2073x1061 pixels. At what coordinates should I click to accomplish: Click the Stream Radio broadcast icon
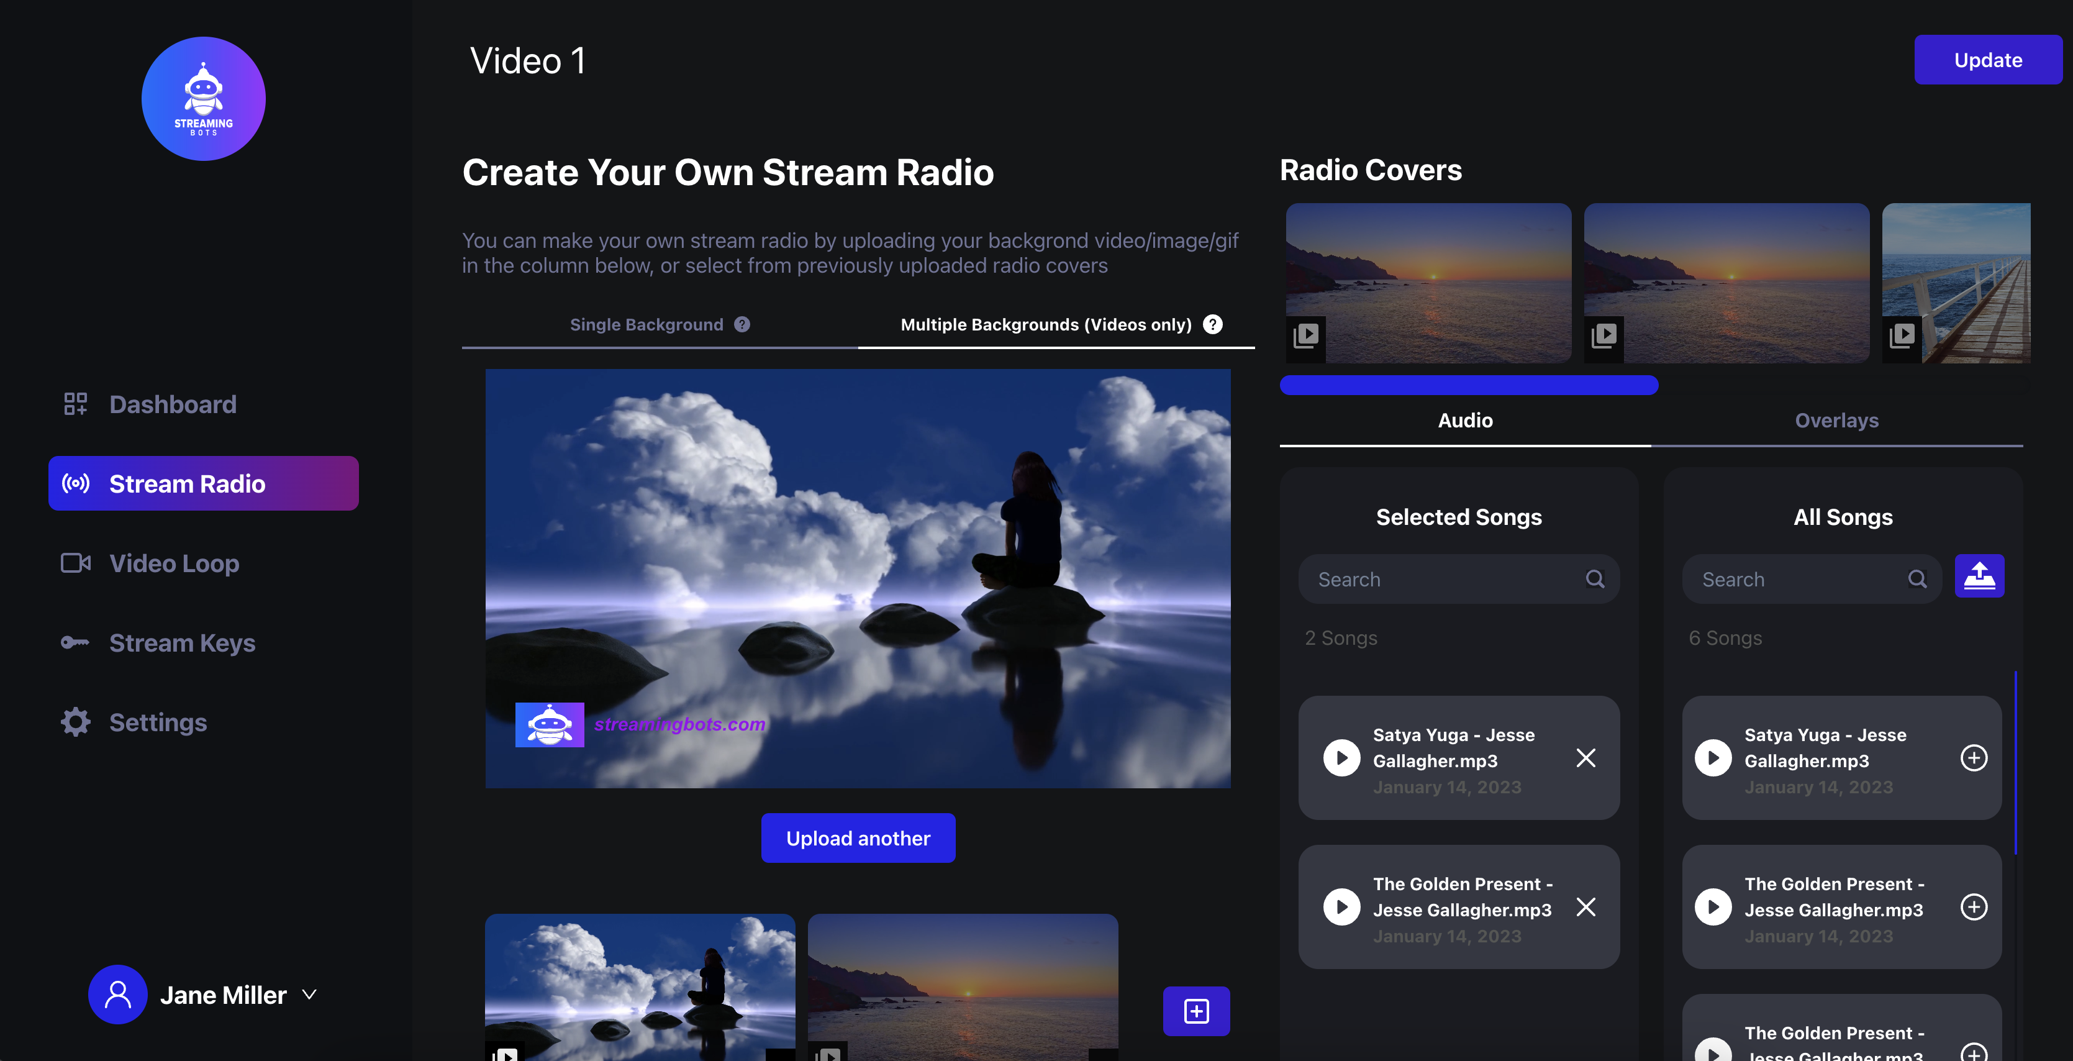click(76, 483)
